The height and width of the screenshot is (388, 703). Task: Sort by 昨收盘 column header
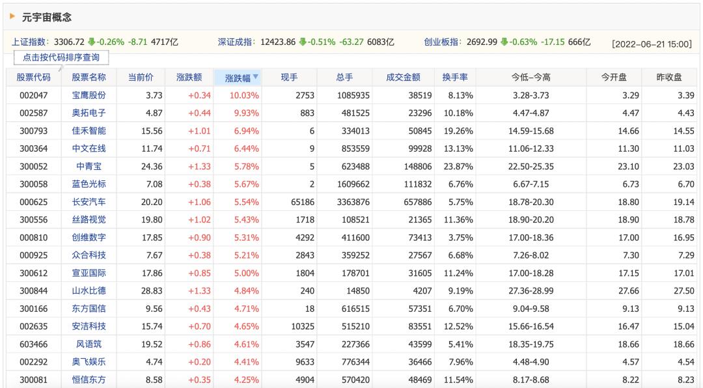click(x=669, y=77)
